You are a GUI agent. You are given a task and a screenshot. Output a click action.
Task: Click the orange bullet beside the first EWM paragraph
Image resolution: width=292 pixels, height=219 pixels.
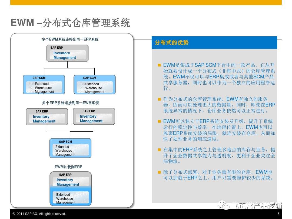tap(159, 65)
